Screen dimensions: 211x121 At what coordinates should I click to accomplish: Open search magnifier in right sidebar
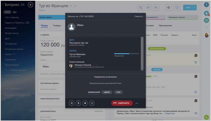pyautogui.click(x=206, y=27)
